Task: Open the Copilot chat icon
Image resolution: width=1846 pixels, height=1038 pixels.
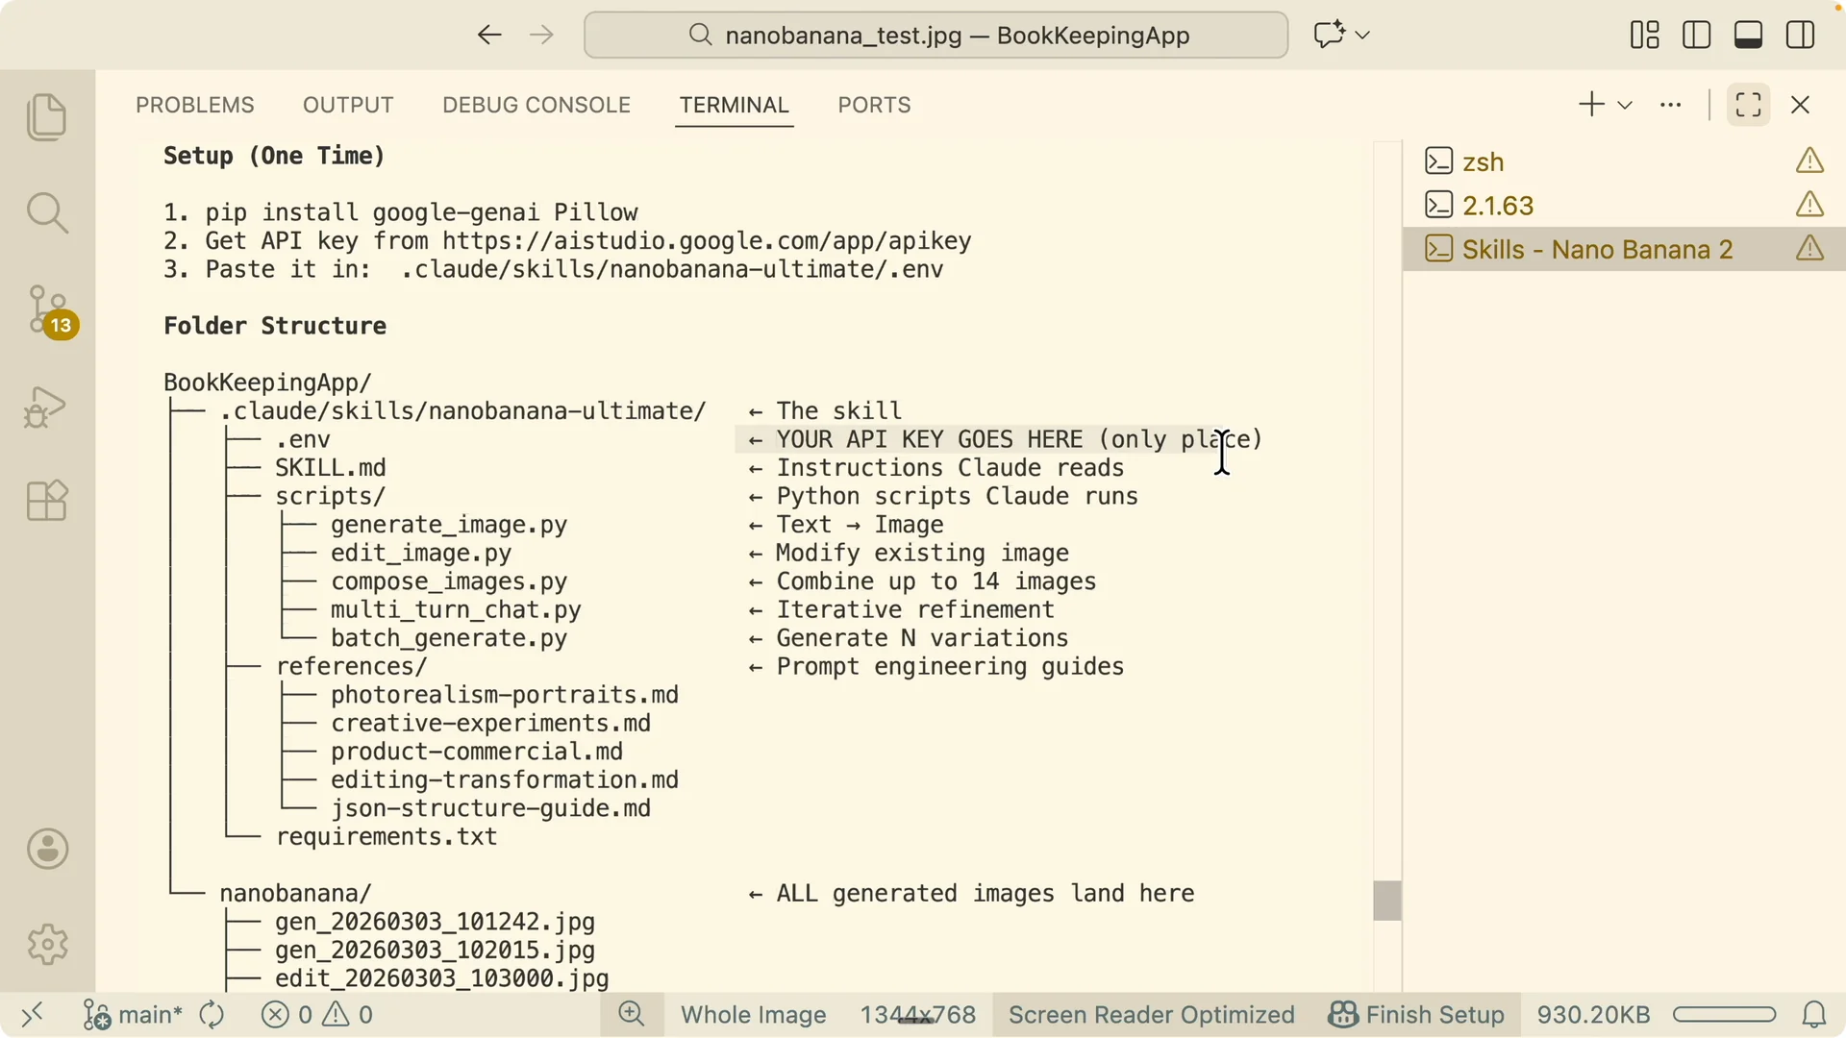Action: [x=1329, y=36]
